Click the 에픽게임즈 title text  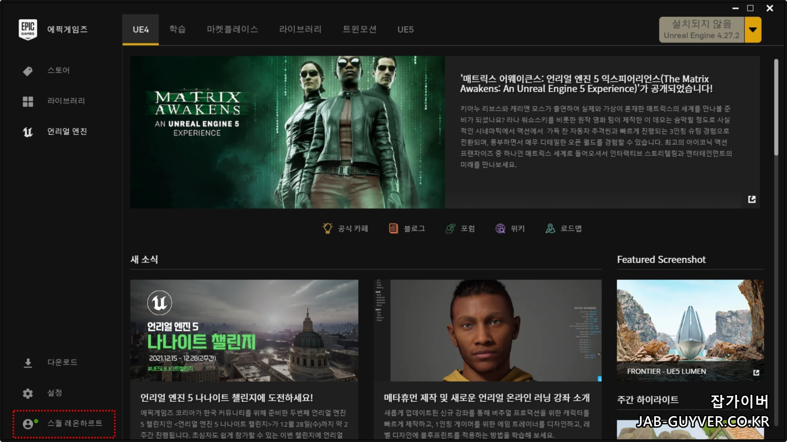pos(67,29)
